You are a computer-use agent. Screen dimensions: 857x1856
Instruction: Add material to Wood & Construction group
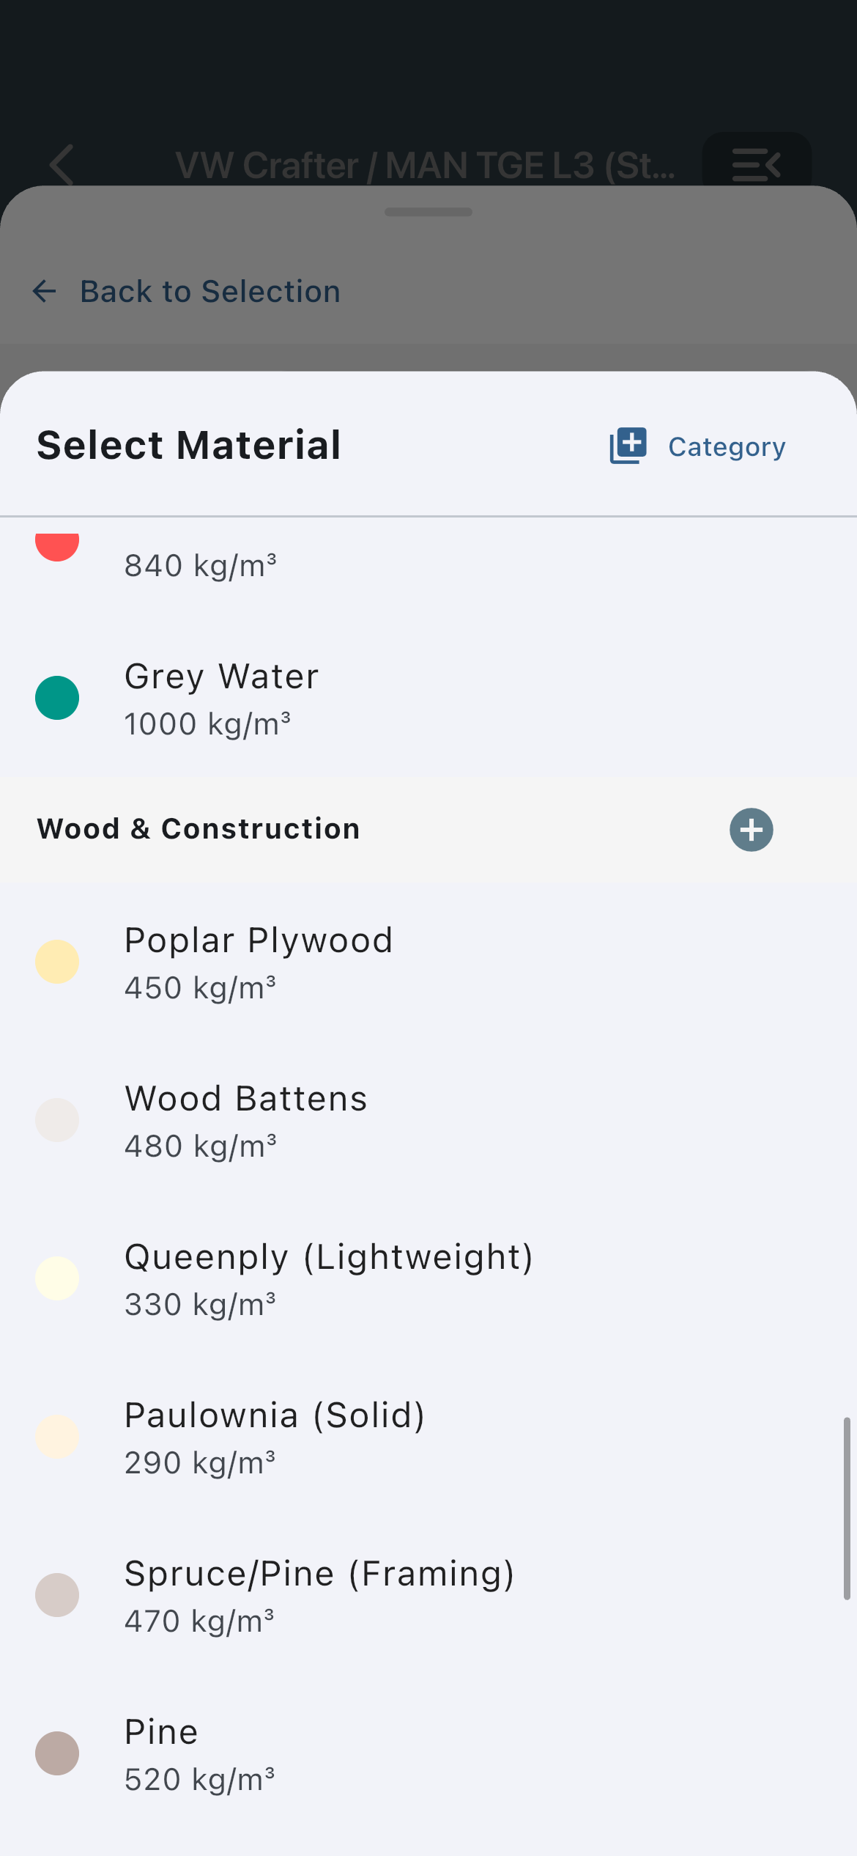[x=751, y=830]
